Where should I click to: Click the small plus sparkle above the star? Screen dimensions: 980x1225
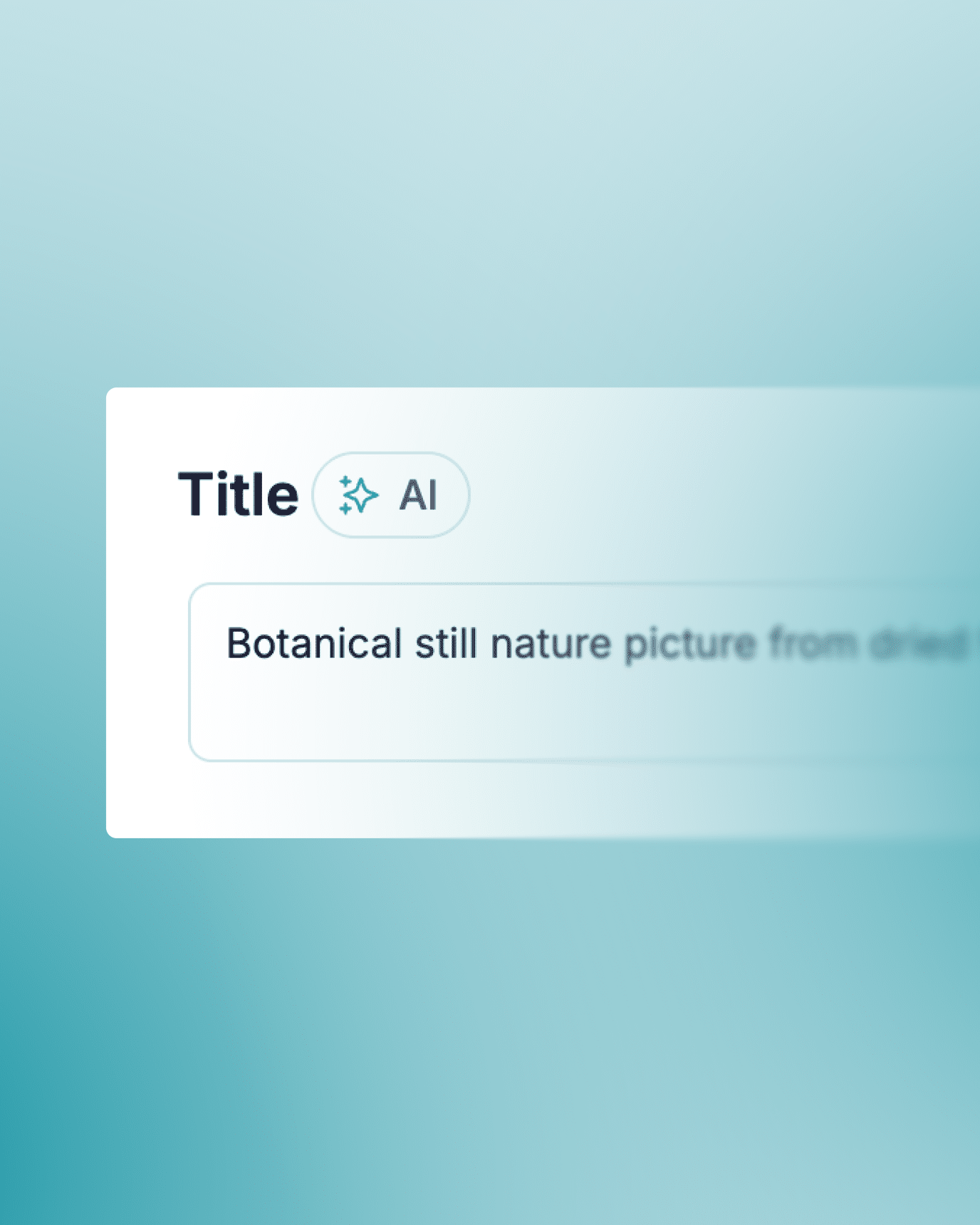[344, 481]
